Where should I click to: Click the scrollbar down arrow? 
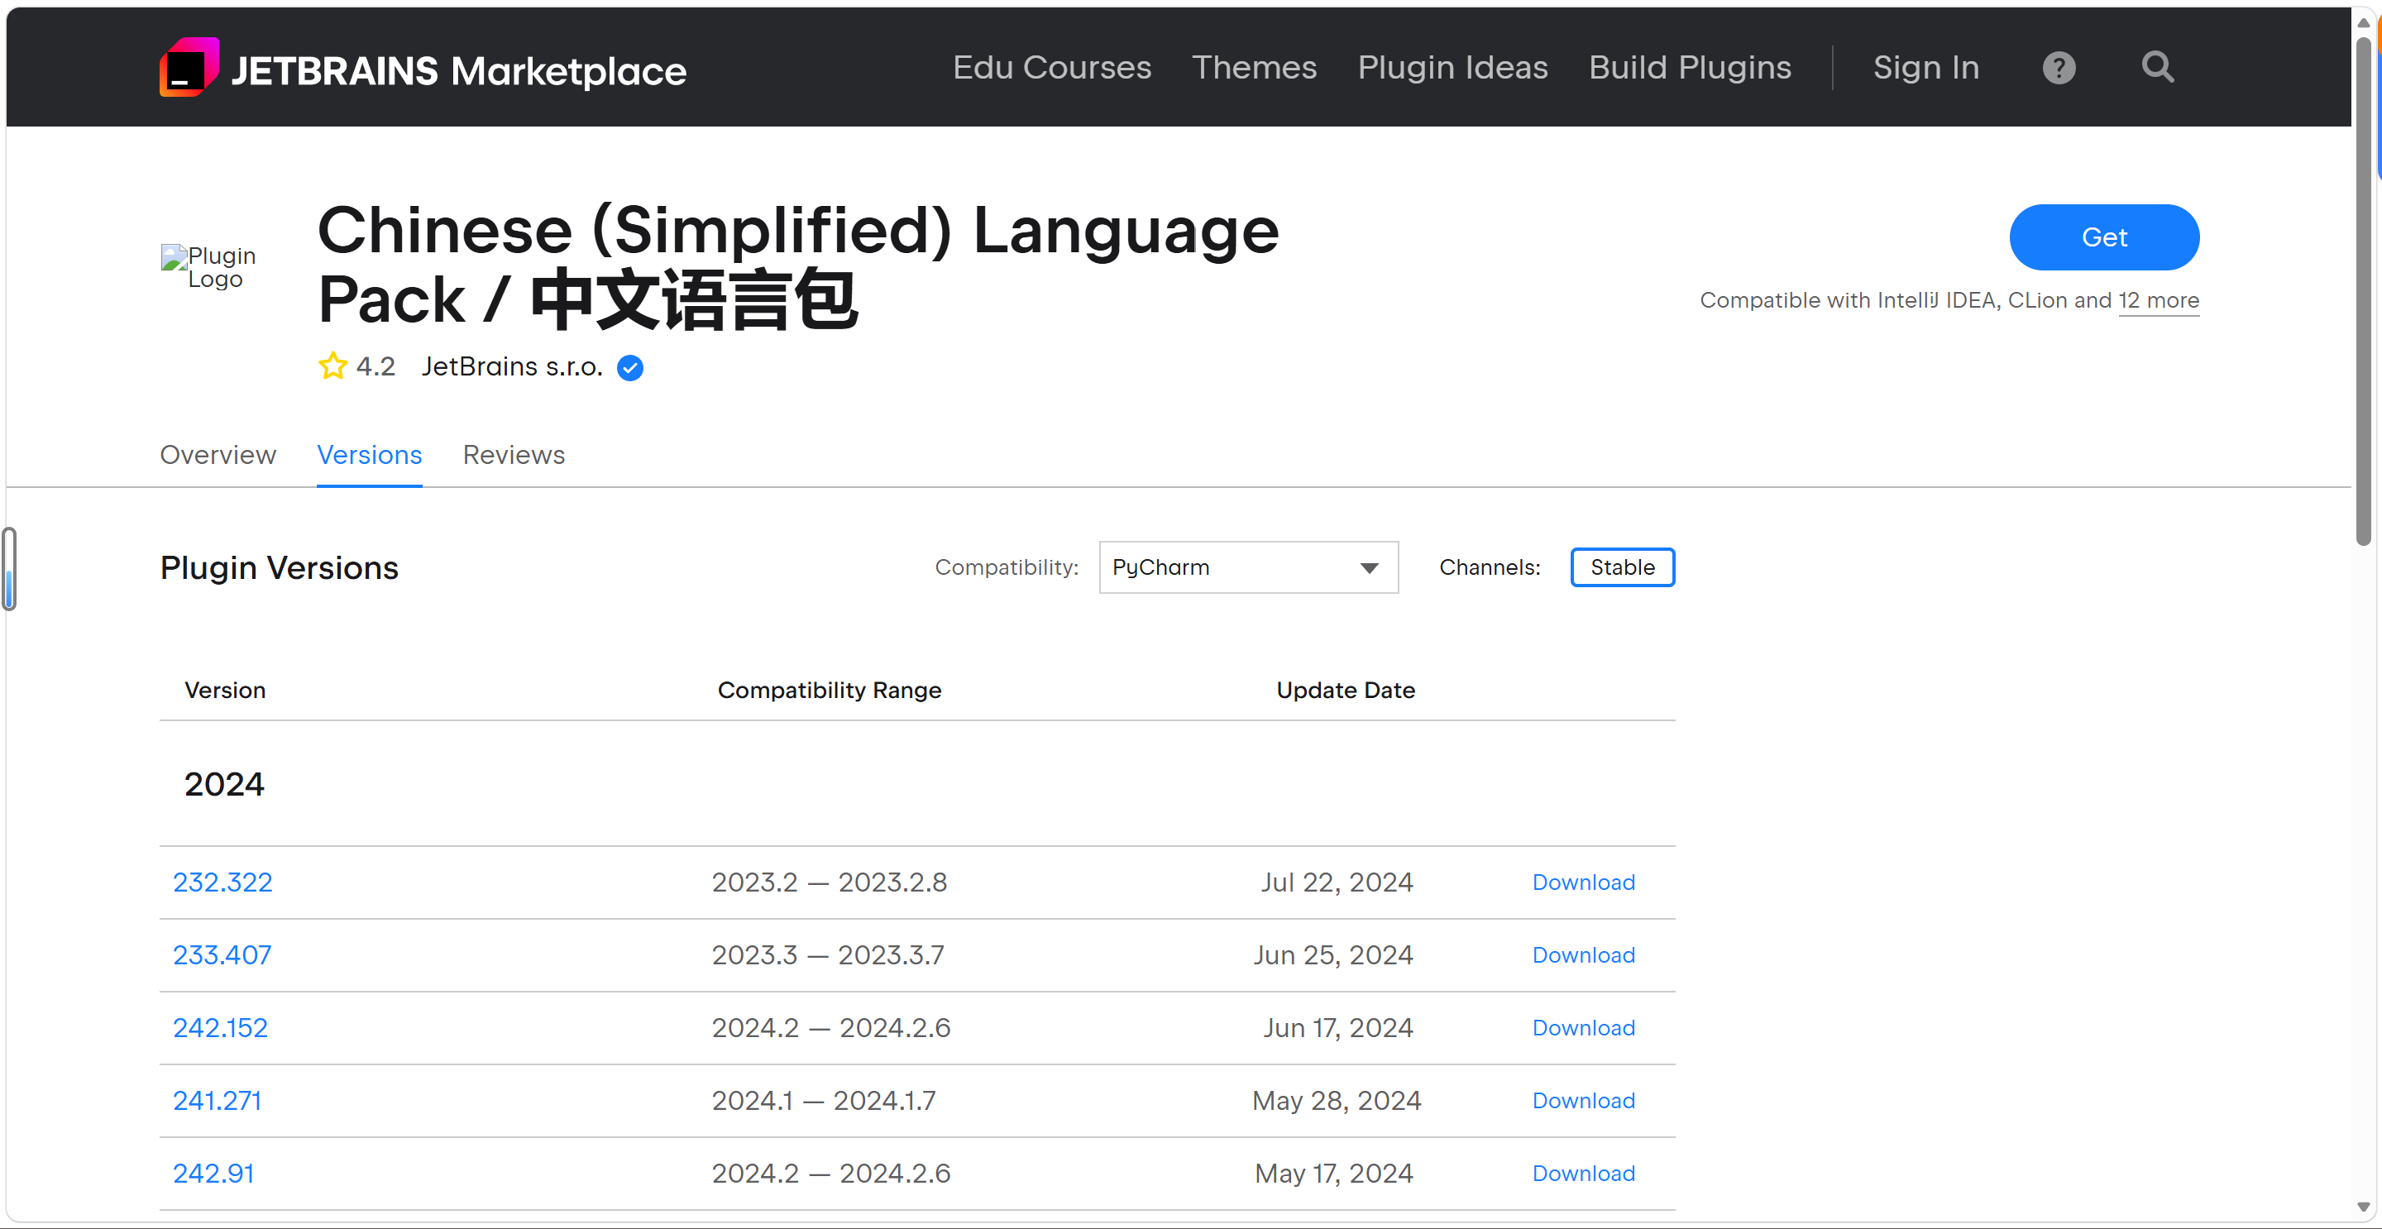click(x=2364, y=1207)
